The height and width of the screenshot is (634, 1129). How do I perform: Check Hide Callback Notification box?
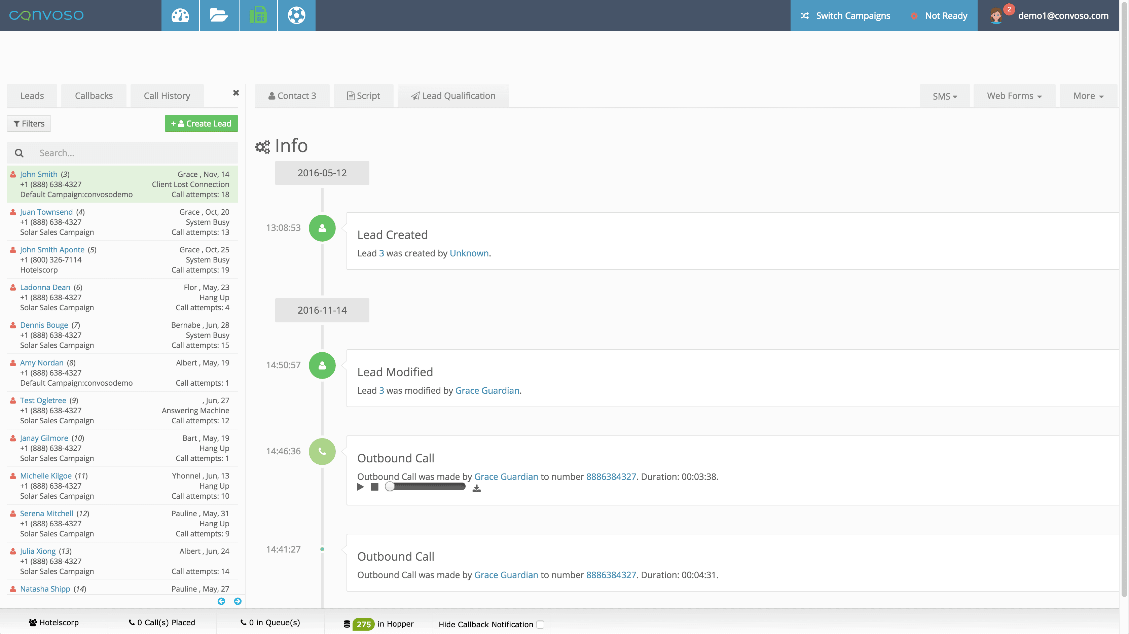[540, 624]
